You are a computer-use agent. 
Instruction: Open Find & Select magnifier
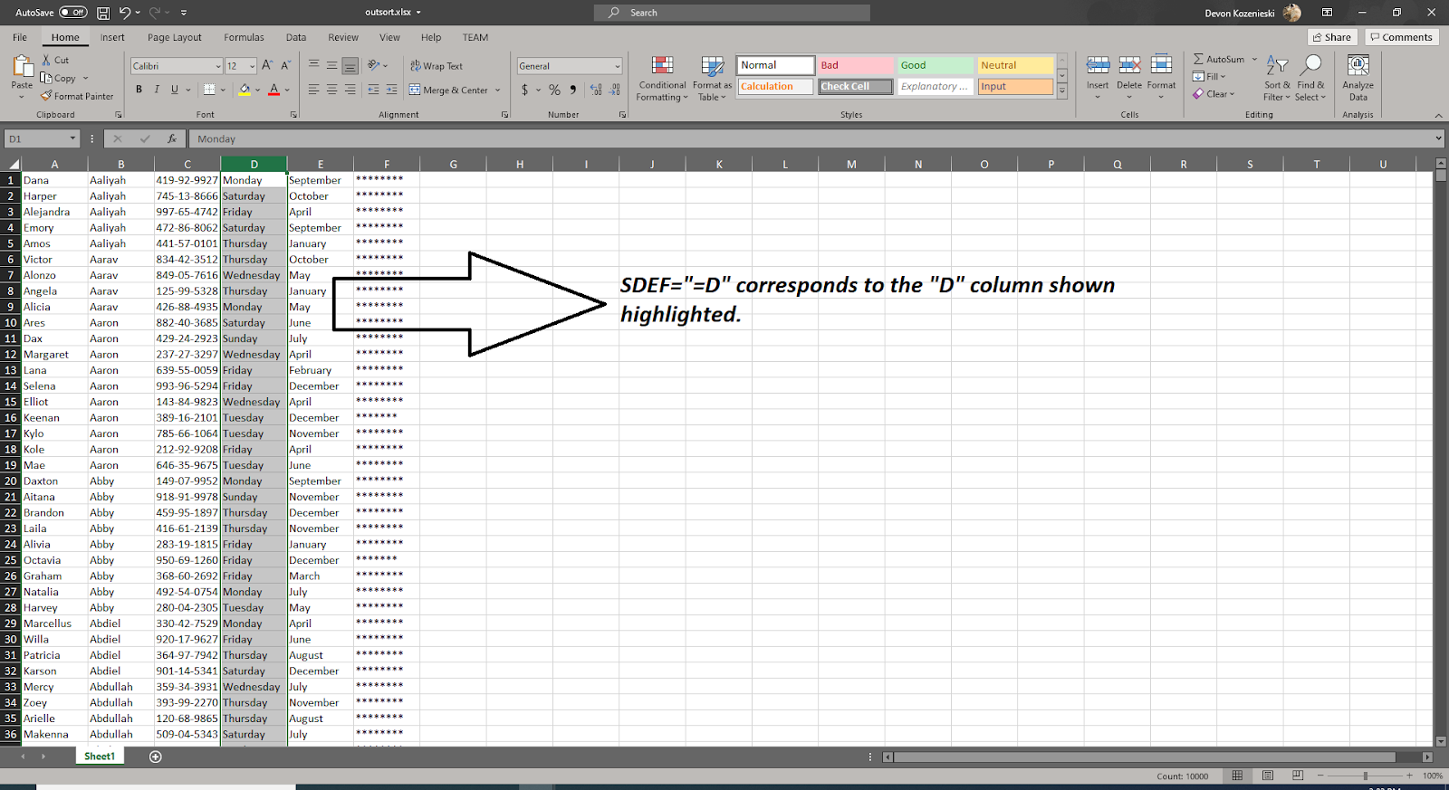[x=1310, y=79]
